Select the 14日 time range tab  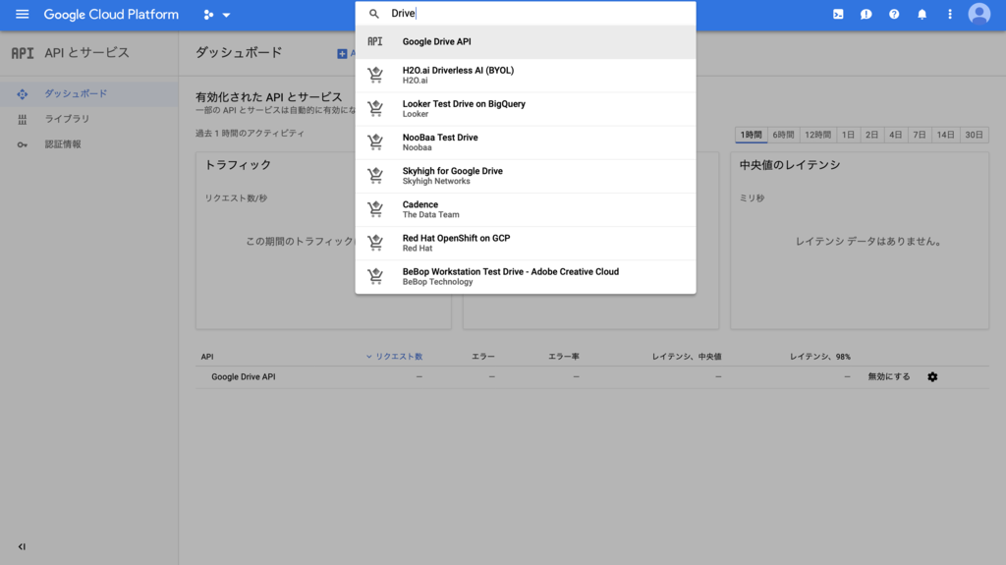946,135
